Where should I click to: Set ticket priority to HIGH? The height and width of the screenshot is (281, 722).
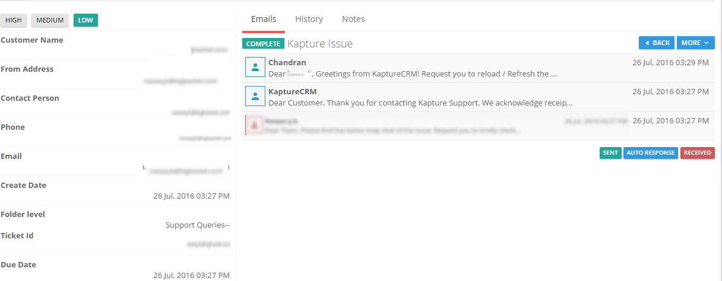point(14,20)
